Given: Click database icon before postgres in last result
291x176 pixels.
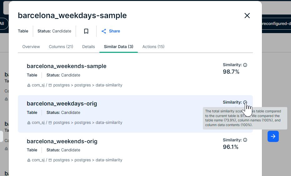Looking at the screenshot, I should coord(50,160).
